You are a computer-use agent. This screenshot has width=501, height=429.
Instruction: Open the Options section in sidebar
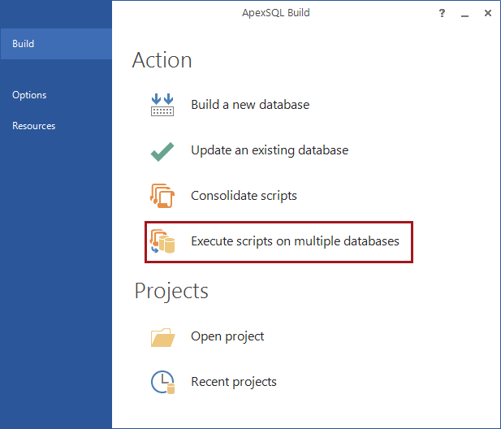point(29,95)
